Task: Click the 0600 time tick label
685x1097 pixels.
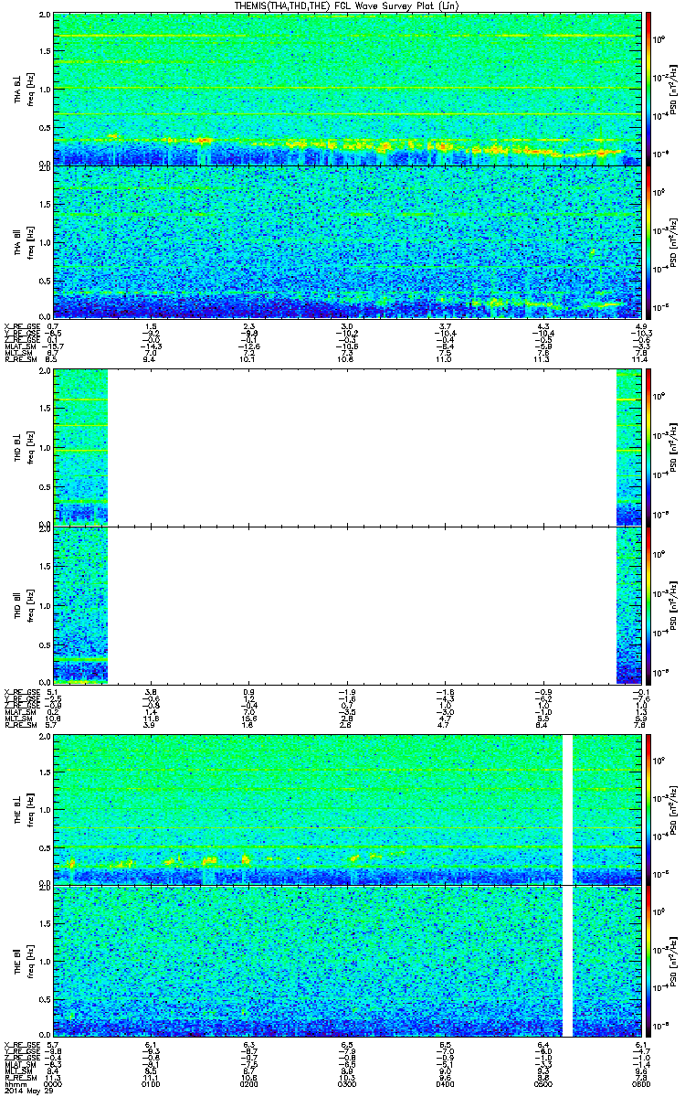Action: pyautogui.click(x=639, y=1083)
